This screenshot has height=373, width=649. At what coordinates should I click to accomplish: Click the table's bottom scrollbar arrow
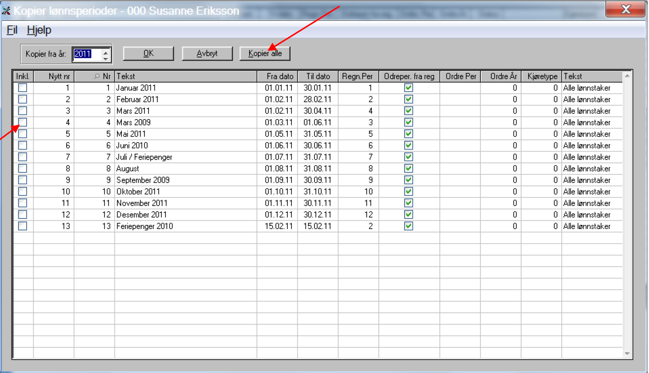tap(627, 353)
